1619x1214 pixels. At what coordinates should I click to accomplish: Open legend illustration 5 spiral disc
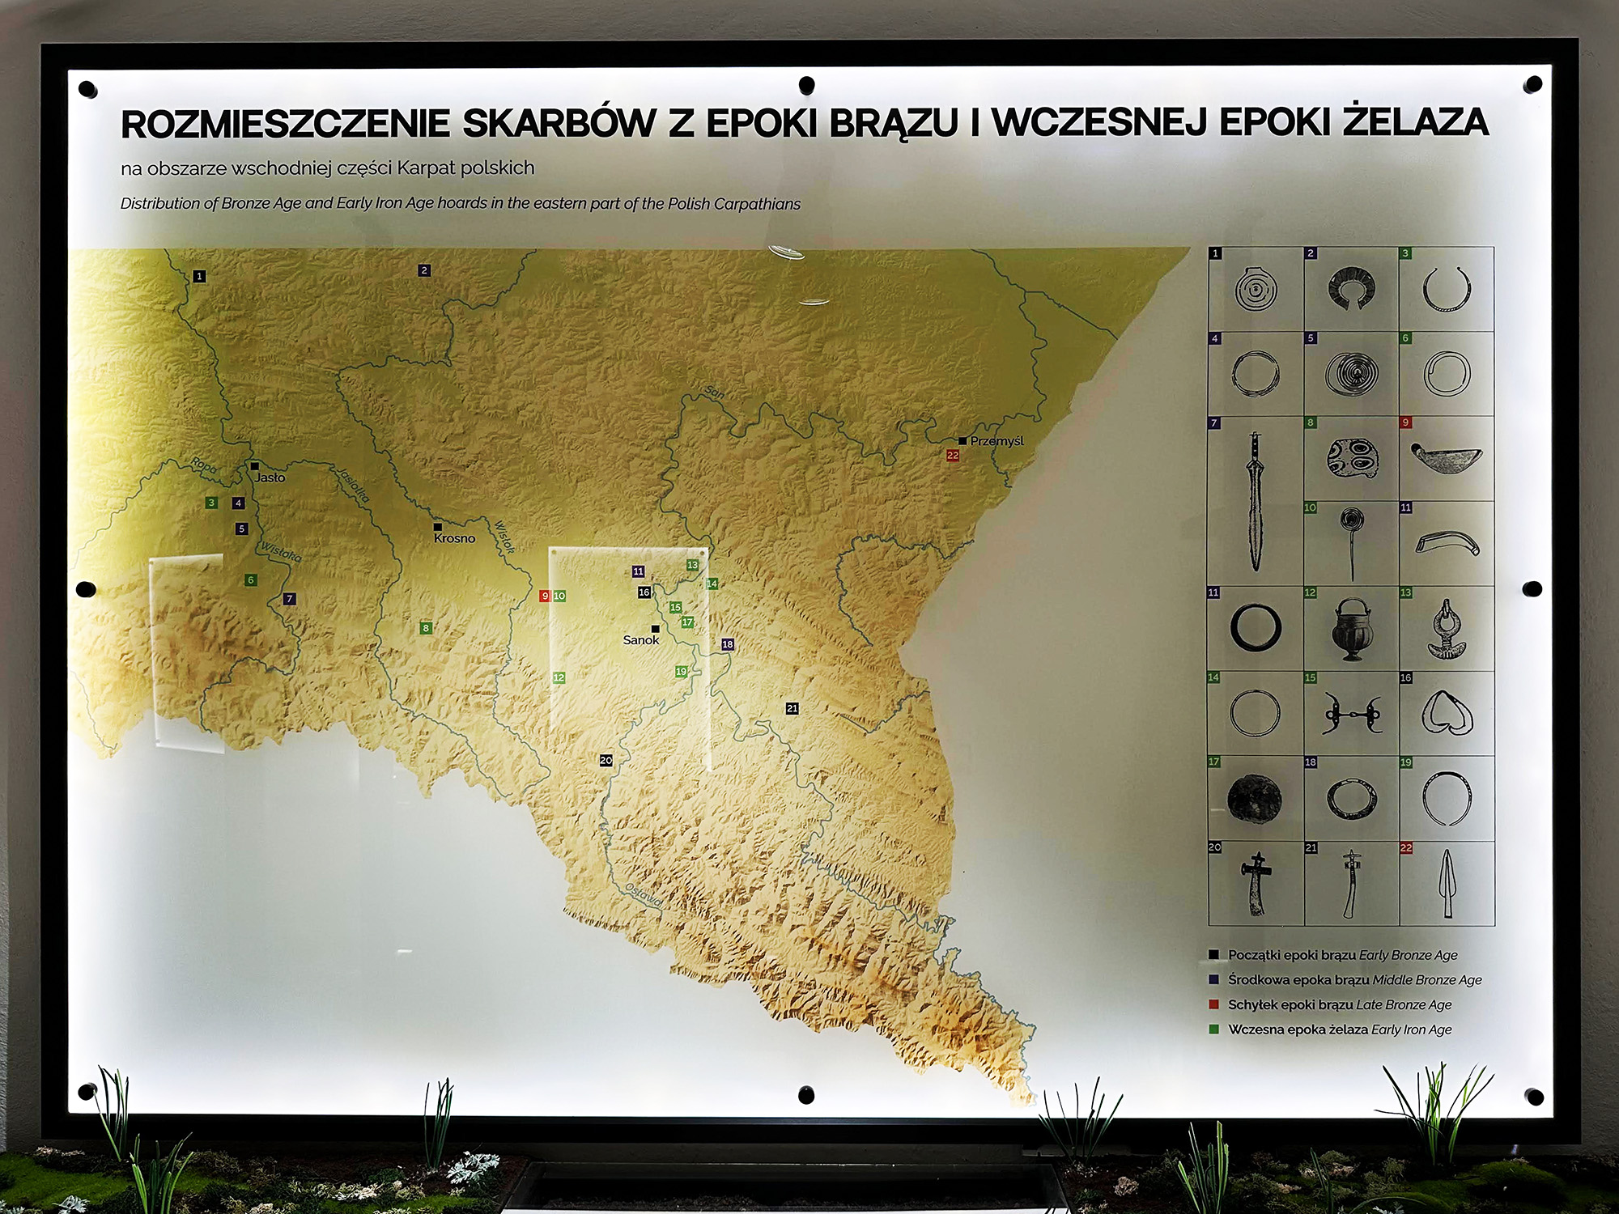pos(1351,375)
